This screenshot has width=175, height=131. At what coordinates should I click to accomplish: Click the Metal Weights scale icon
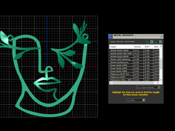[x=110, y=36]
